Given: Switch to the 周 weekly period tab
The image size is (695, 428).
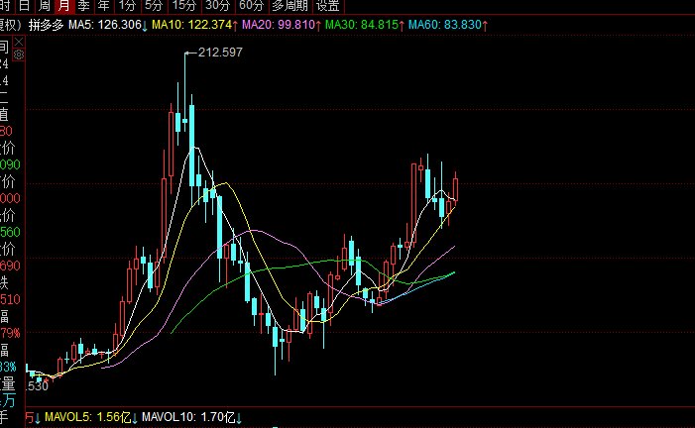Looking at the screenshot, I should pyautogui.click(x=43, y=6).
